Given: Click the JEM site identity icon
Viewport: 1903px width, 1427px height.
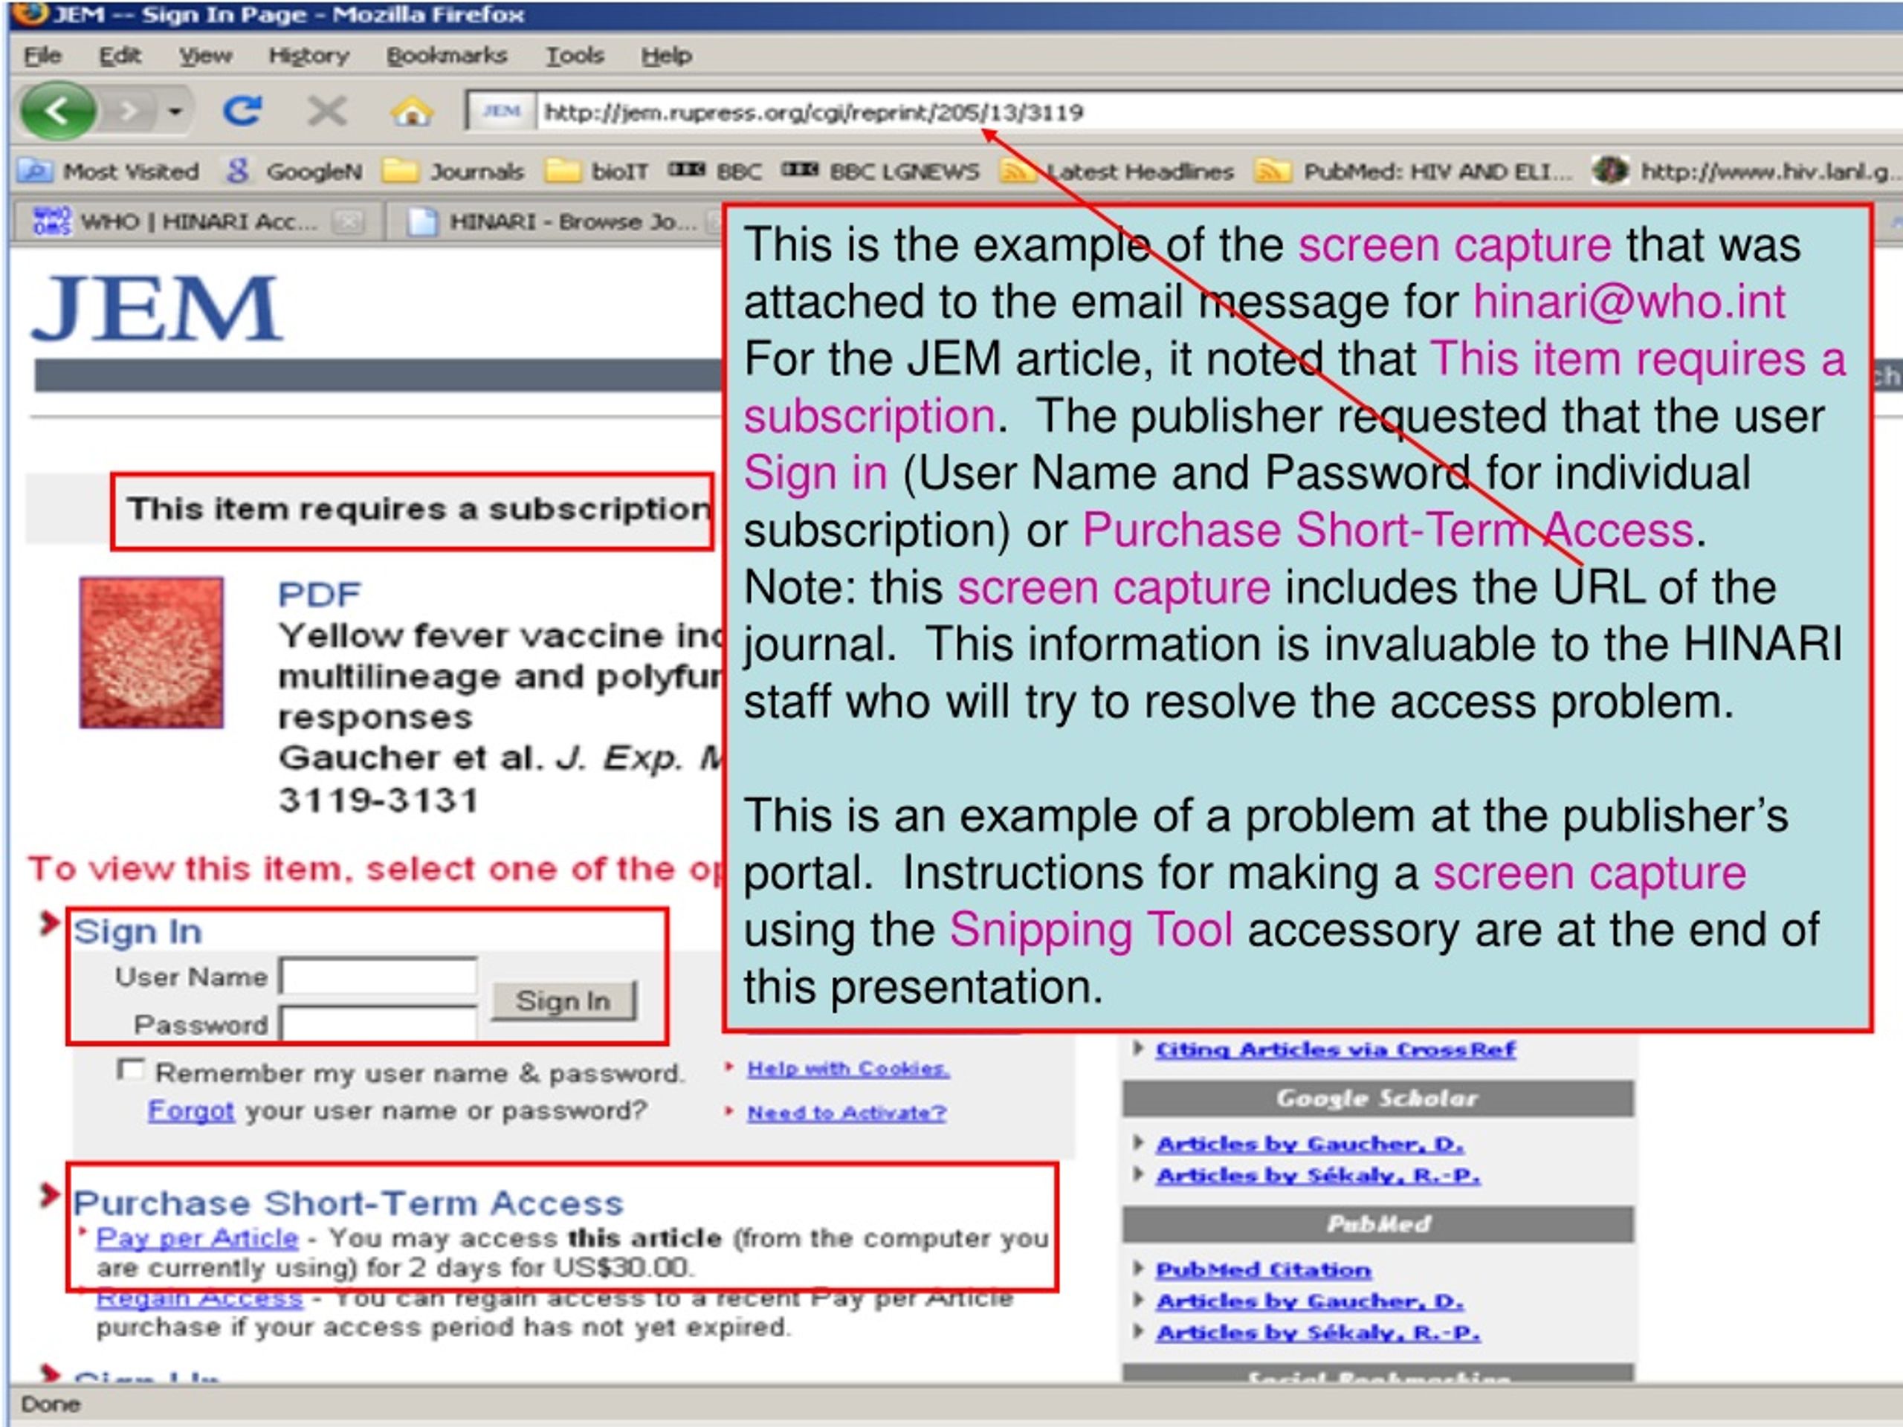Looking at the screenshot, I should (502, 111).
